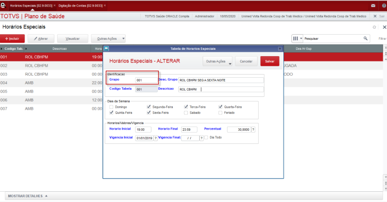Click the Des Hr Esp column header
The image size is (387, 202).
304,49
